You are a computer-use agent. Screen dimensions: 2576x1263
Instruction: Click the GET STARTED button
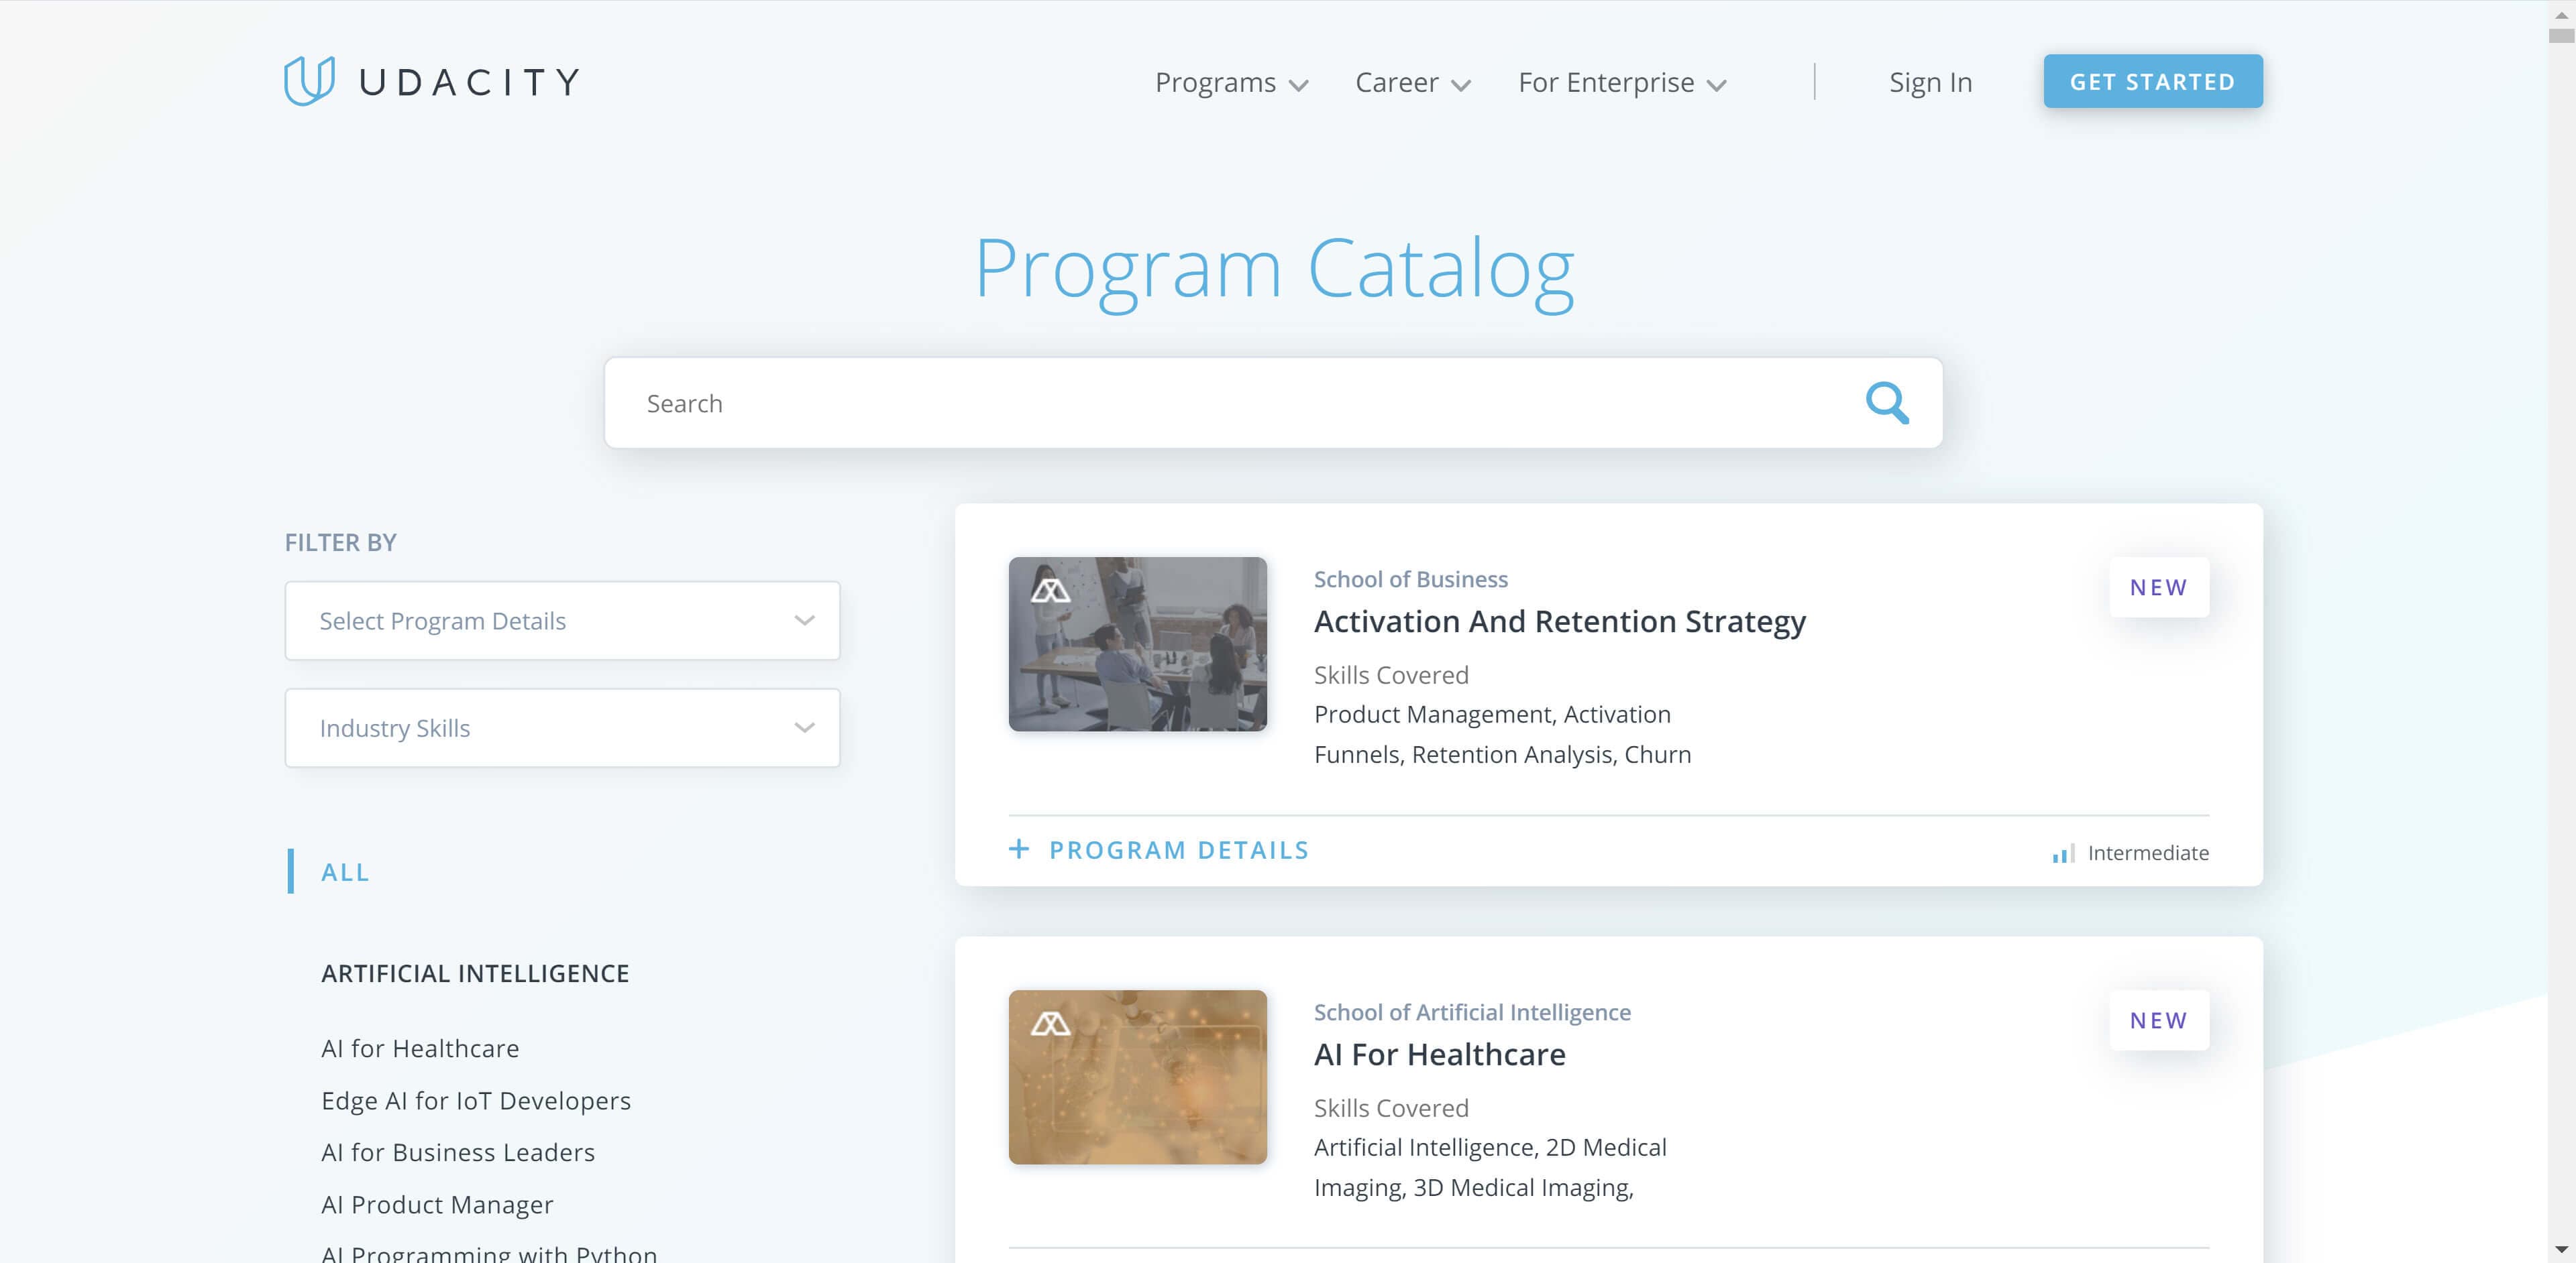[2154, 80]
